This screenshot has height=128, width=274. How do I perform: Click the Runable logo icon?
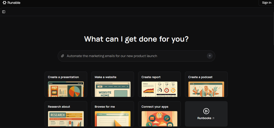tap(5, 3)
